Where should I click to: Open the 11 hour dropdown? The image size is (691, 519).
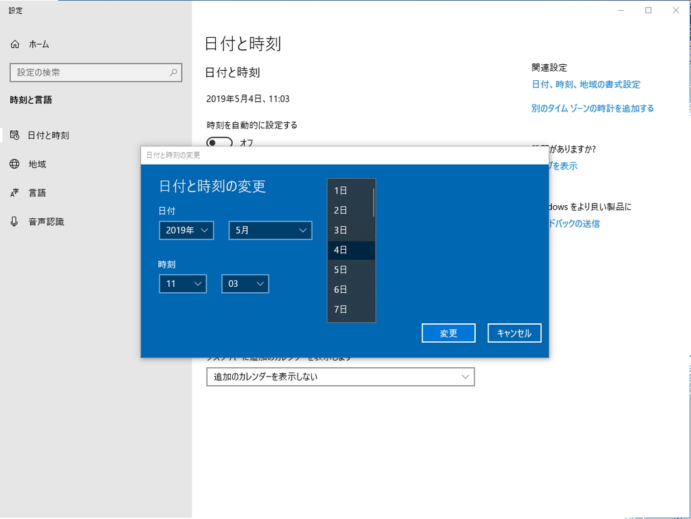tap(182, 283)
